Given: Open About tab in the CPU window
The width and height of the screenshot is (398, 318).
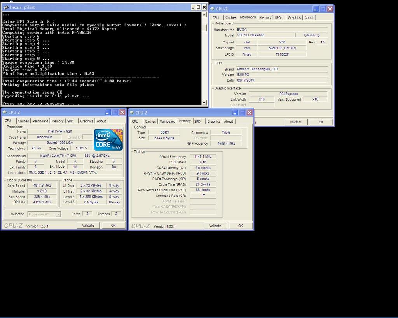Looking at the screenshot, I should [x=101, y=121].
